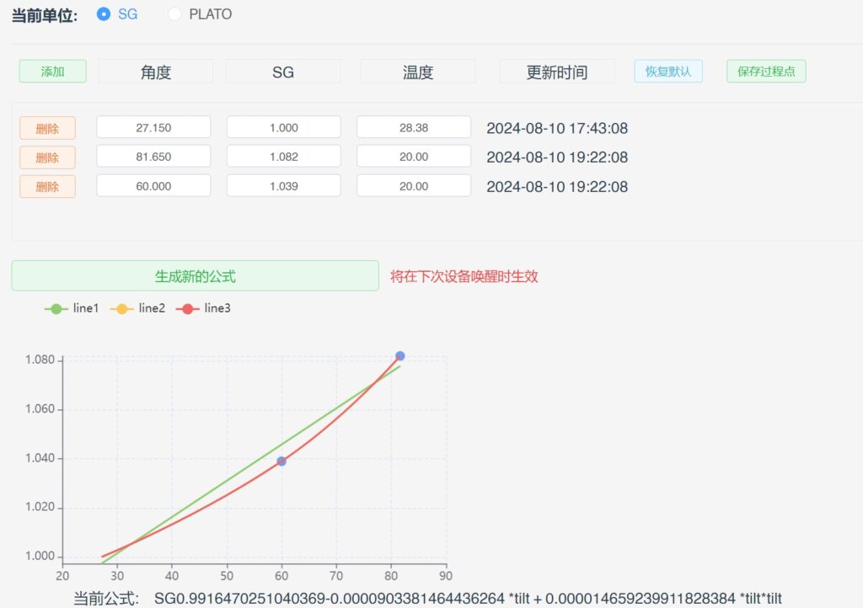This screenshot has width=863, height=608.
Task: Select the SG unit radio button
Action: click(105, 14)
